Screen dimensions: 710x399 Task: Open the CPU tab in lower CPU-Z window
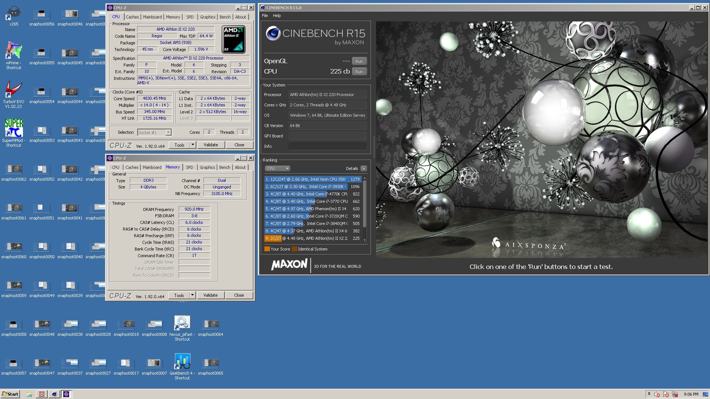click(x=116, y=167)
